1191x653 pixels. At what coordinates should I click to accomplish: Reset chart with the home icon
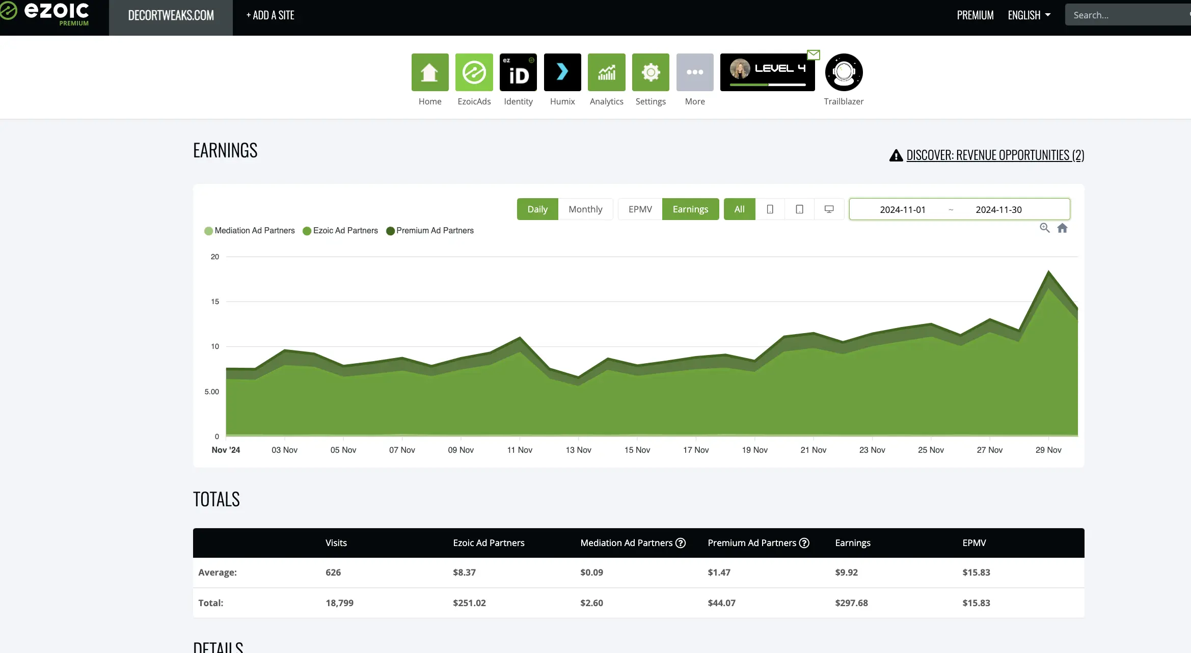coord(1062,228)
